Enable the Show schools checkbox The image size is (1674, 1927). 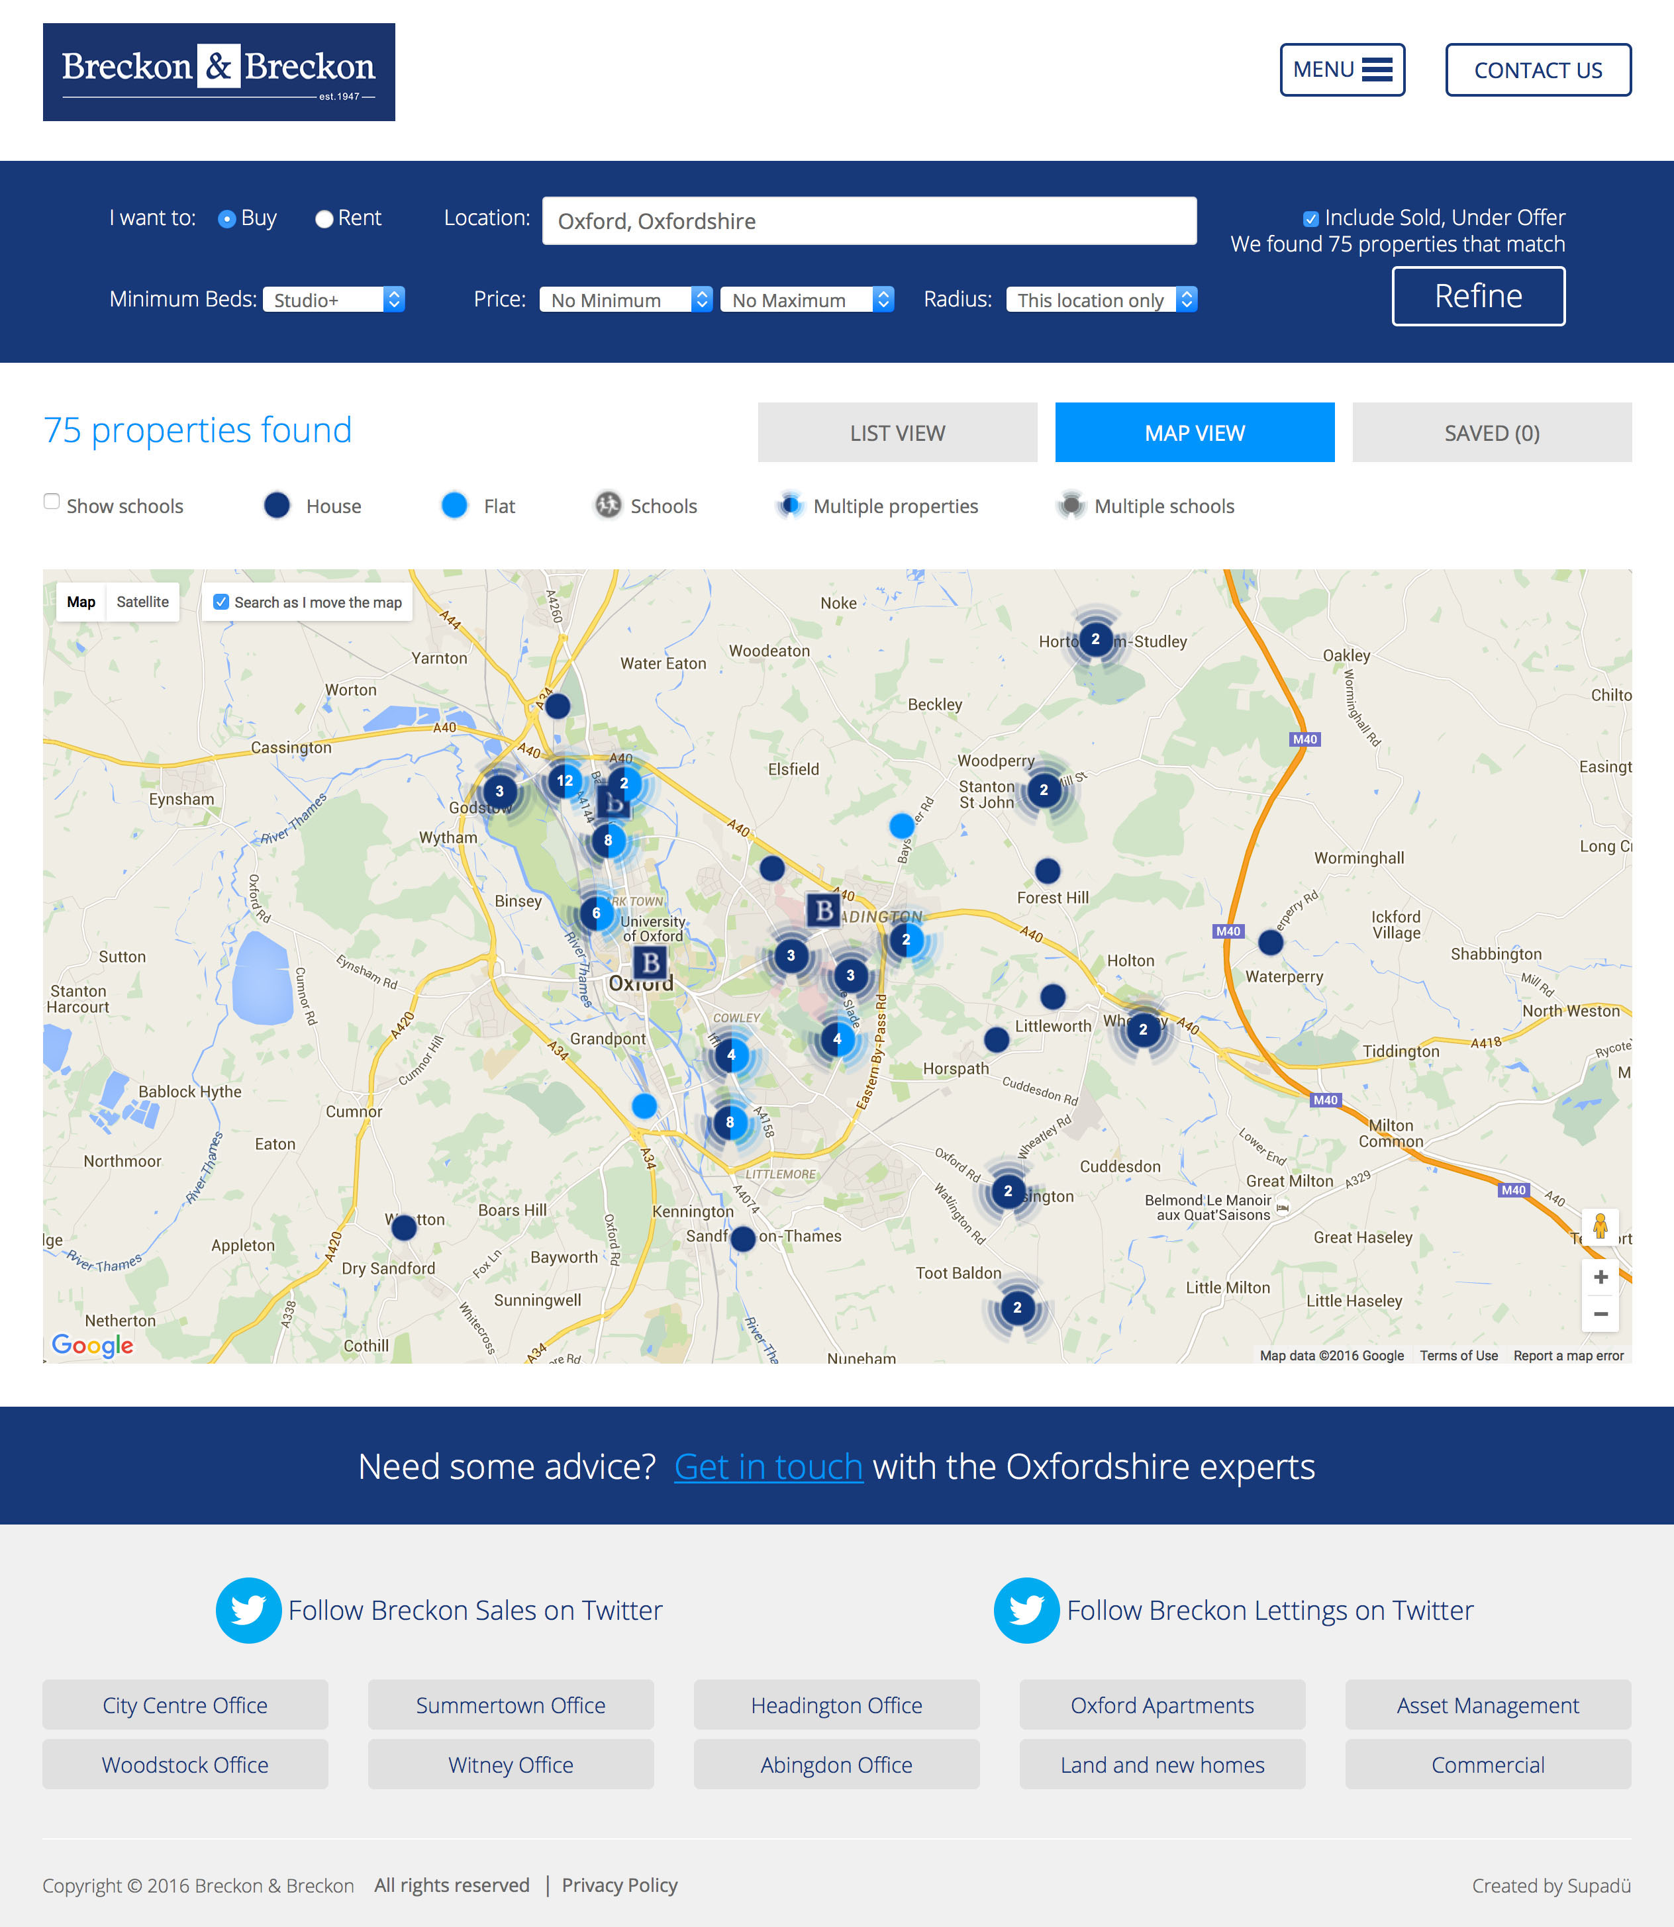pos(52,502)
